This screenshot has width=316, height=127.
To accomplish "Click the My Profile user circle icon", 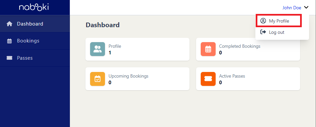I will click(263, 21).
